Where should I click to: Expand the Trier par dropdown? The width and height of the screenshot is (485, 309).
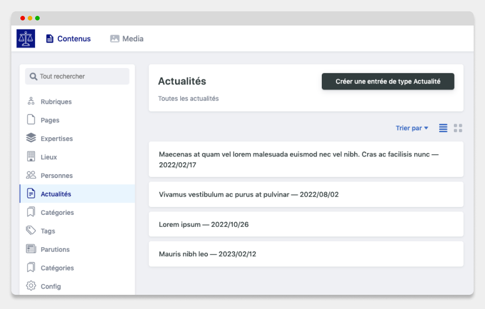pyautogui.click(x=412, y=128)
